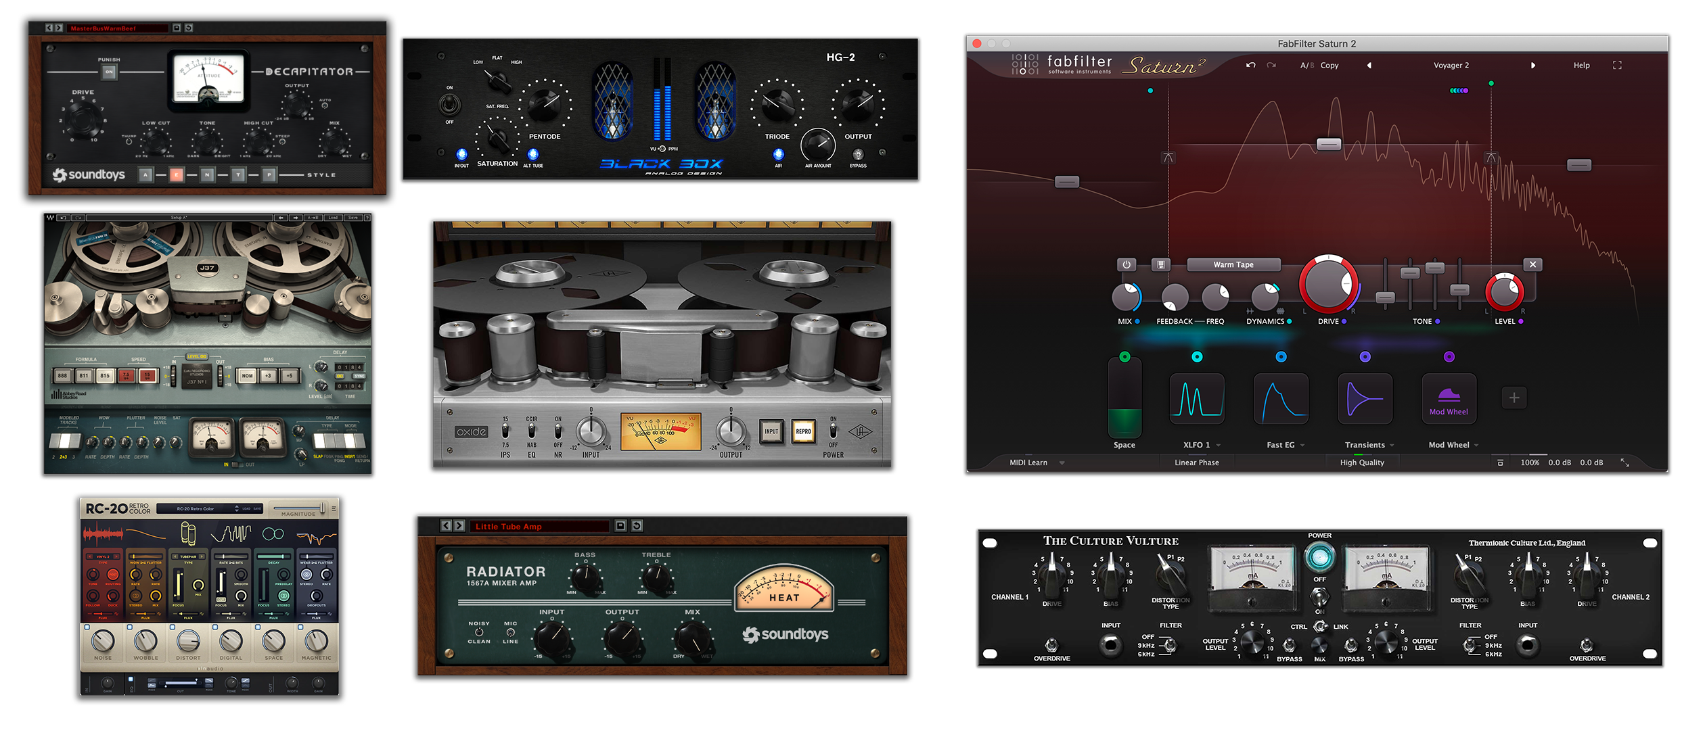This screenshot has height=739, width=1705.
Task: Click the output options icon beside 100% in Saturn 2
Action: click(1500, 462)
